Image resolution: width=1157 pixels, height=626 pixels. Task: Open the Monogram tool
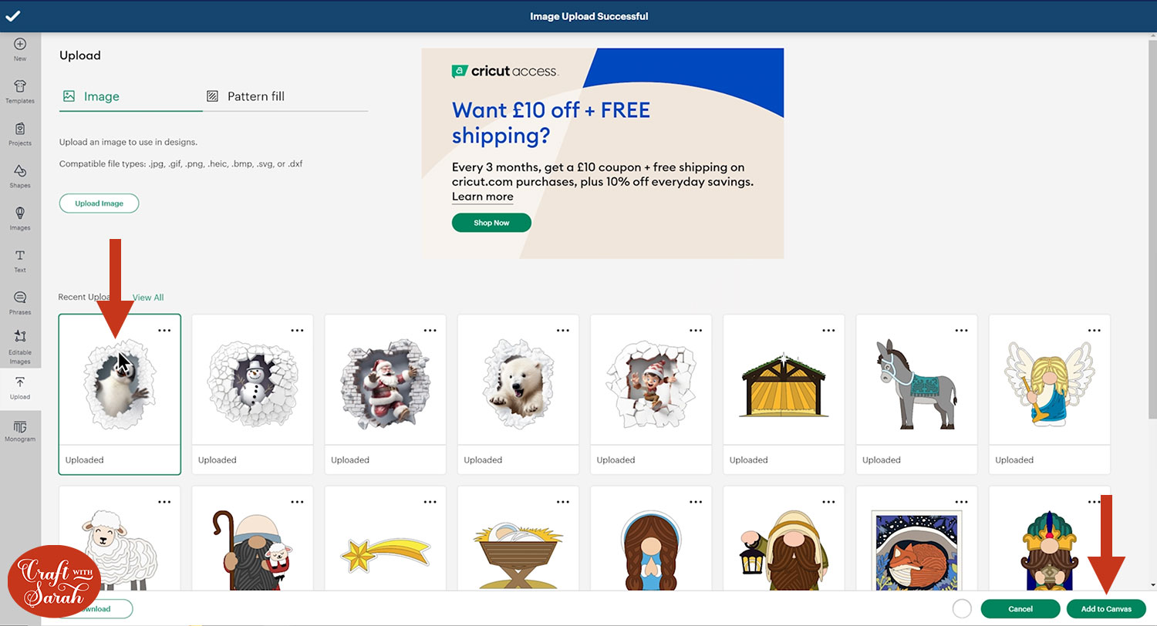click(x=20, y=431)
